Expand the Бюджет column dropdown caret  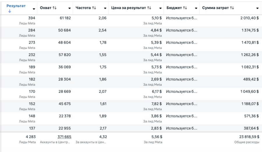tap(196, 8)
